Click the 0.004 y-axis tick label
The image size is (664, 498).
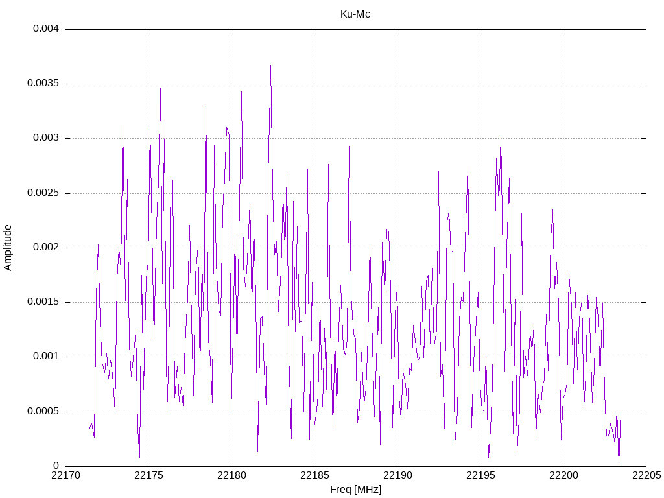(46, 29)
